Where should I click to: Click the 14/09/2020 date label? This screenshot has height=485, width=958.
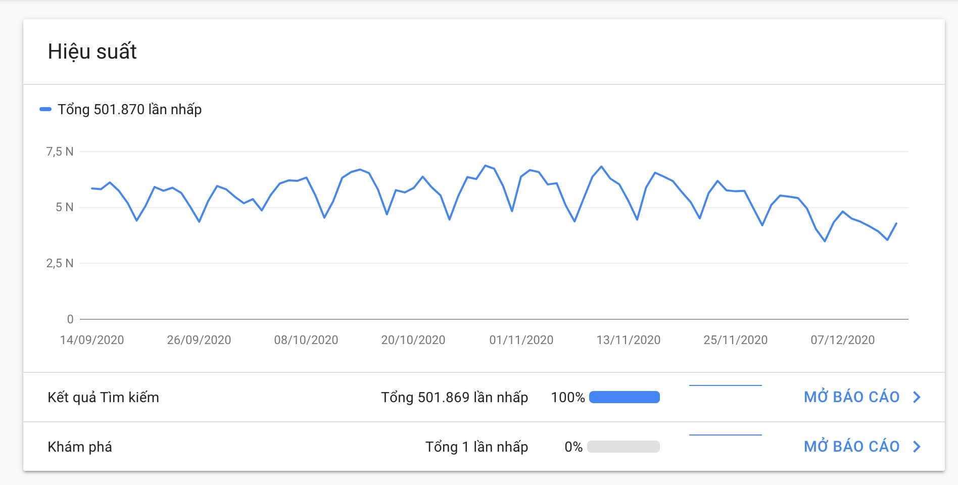pyautogui.click(x=92, y=340)
